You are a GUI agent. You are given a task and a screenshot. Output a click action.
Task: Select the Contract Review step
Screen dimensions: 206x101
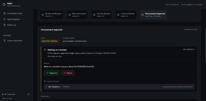126,15
